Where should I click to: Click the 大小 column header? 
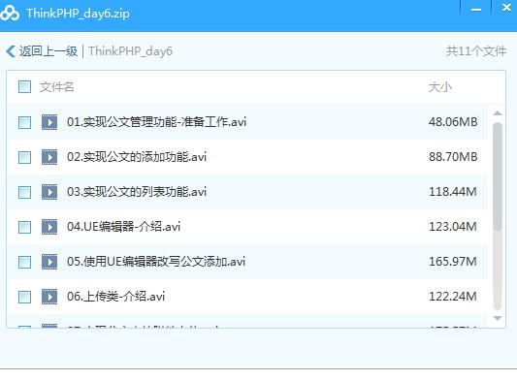tap(439, 87)
